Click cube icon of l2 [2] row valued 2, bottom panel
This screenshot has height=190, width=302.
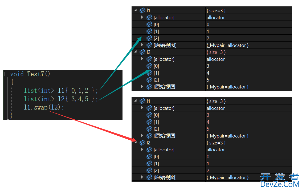click(x=149, y=170)
